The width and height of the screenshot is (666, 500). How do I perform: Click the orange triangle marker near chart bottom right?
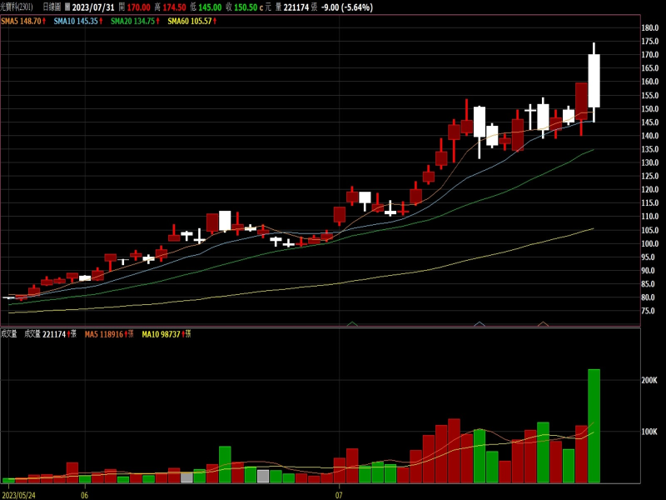[543, 323]
